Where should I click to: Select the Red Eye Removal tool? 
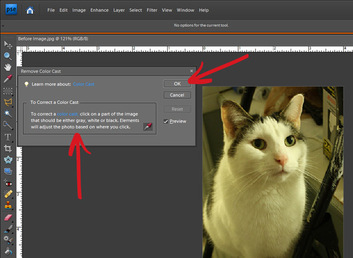click(x=8, y=183)
